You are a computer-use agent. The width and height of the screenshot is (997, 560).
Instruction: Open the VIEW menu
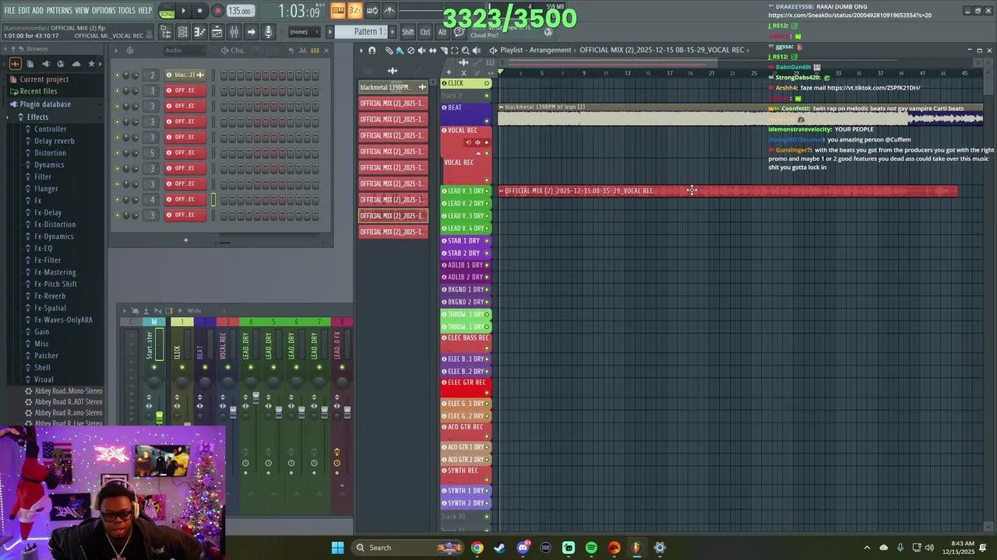tap(82, 10)
